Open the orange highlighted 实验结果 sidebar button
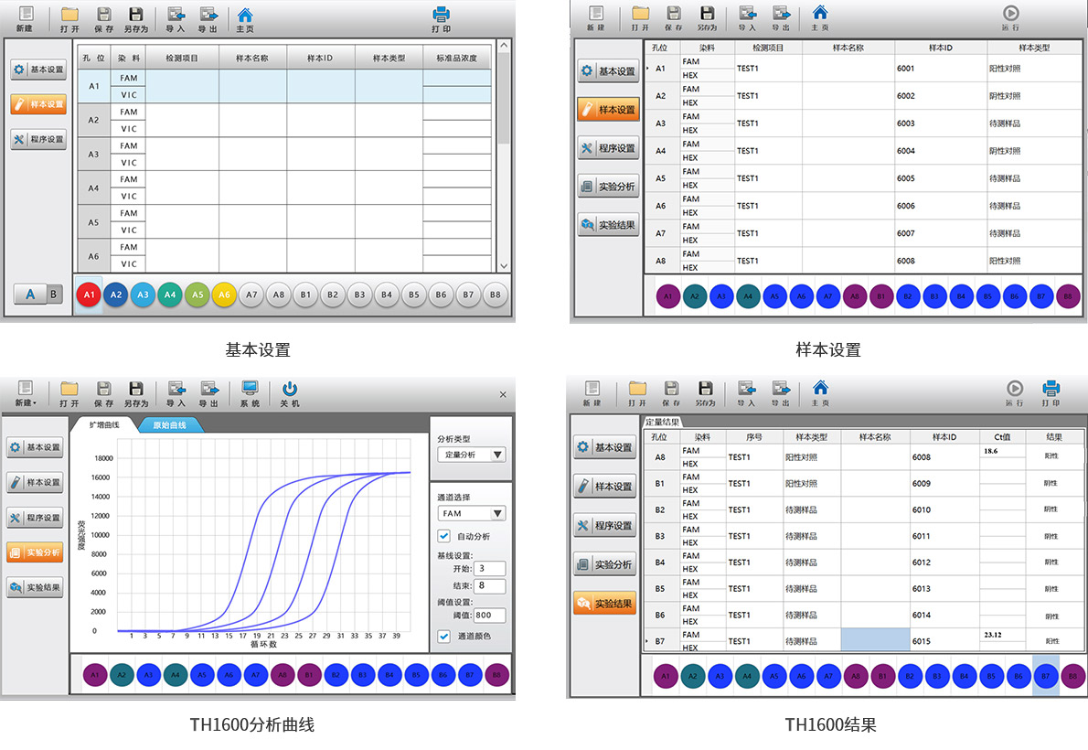 (x=604, y=603)
